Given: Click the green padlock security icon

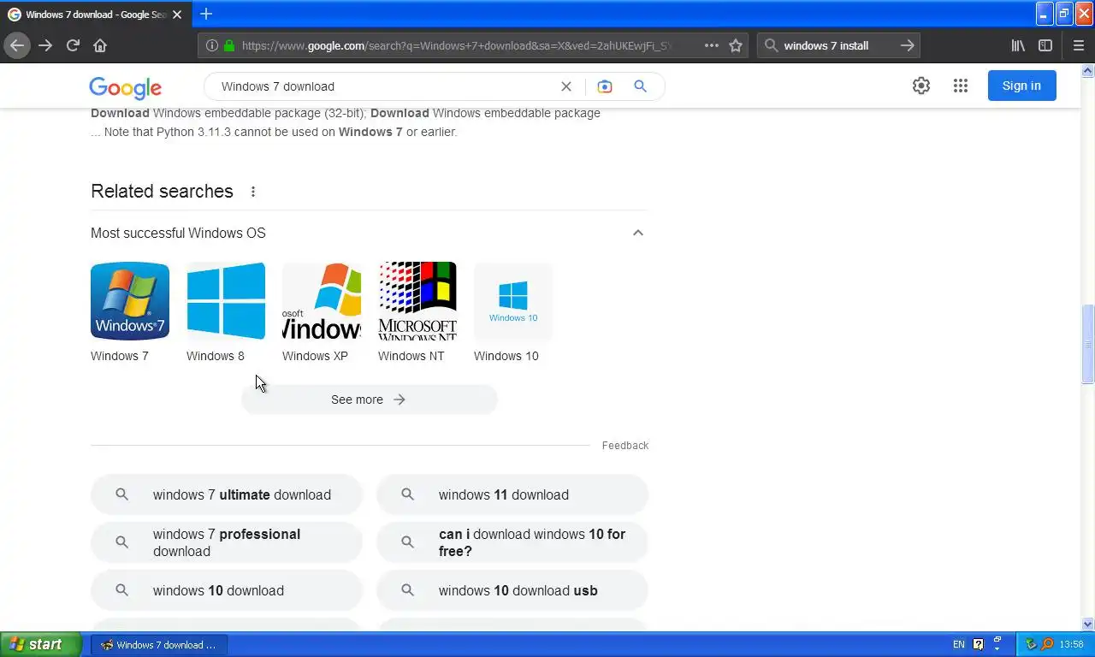Looking at the screenshot, I should 229,45.
